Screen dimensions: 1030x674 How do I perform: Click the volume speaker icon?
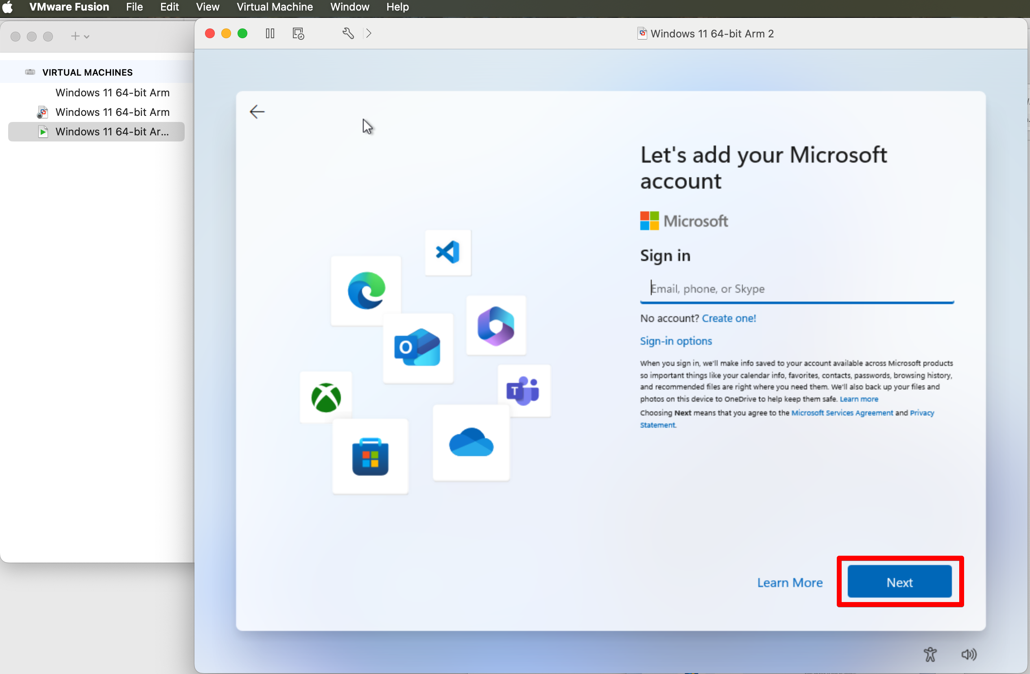tap(969, 654)
